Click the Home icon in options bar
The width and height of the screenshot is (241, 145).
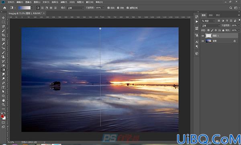(4, 8)
